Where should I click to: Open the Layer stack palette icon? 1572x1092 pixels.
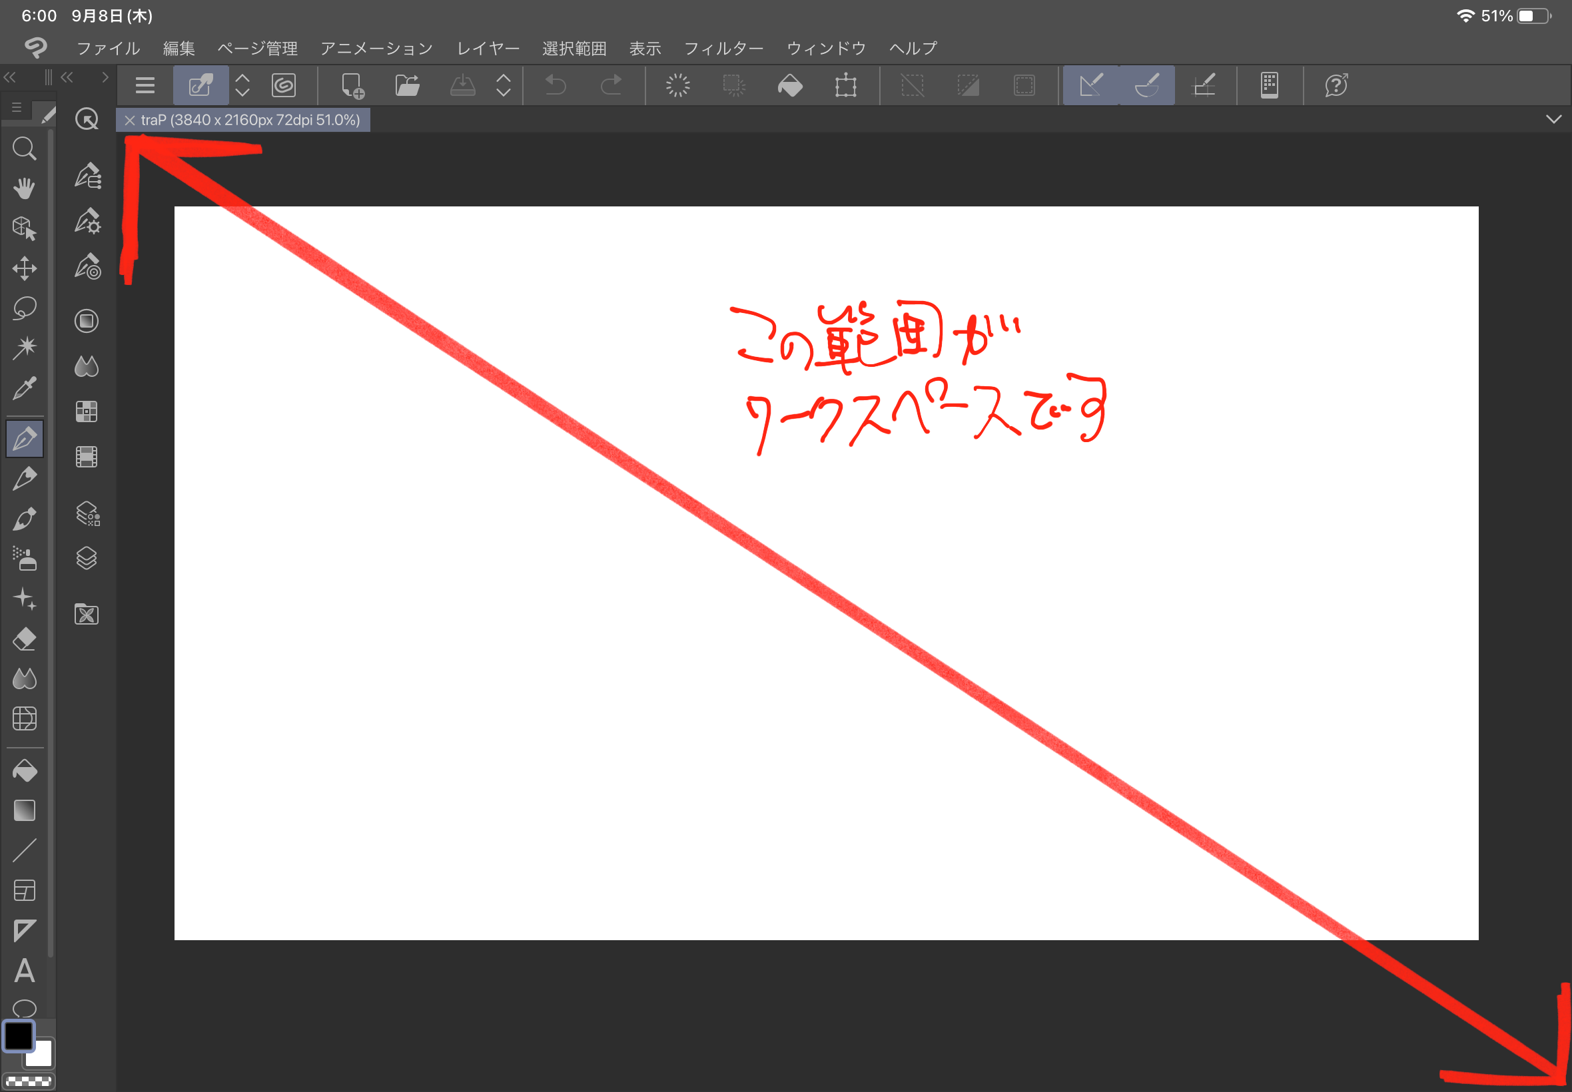pos(87,558)
